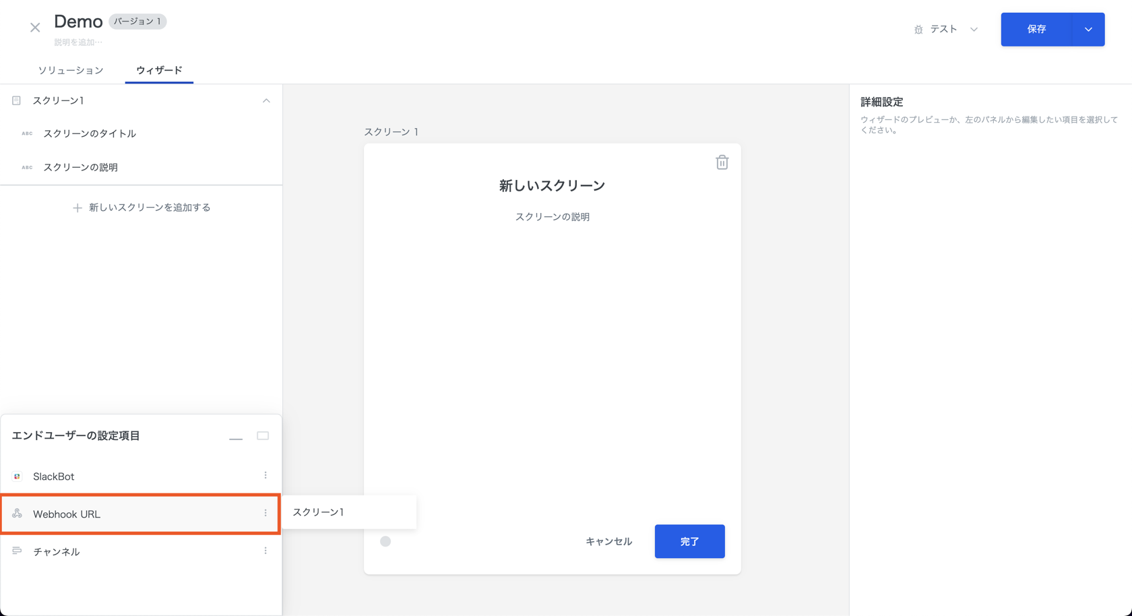This screenshot has width=1132, height=616.
Task: Collapse the スクリーン1 section chevron
Action: (x=266, y=101)
